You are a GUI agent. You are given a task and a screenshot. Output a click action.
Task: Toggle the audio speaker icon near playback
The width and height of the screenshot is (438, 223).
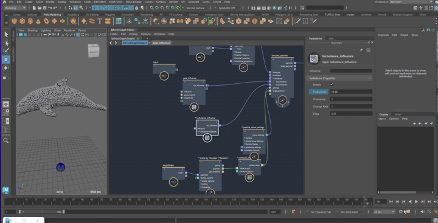tap(423, 212)
